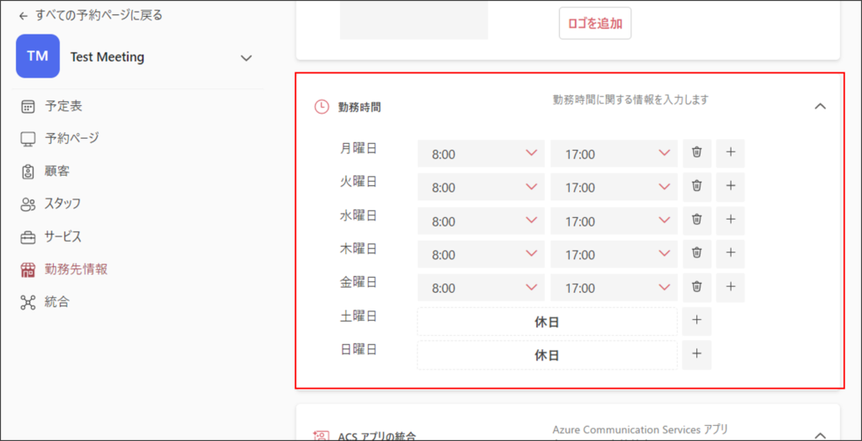This screenshot has width=862, height=441.
Task: Open the Thursday (木曜日) start time dropdown
Action: point(481,254)
